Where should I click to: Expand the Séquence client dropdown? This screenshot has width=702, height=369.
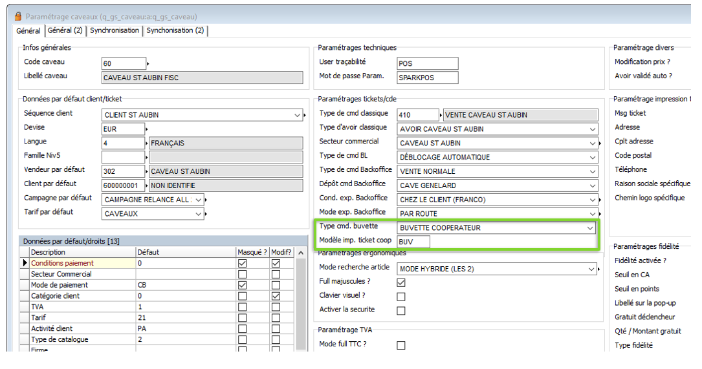297,115
